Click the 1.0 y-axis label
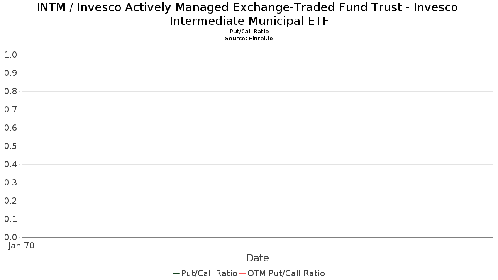 pos(10,55)
